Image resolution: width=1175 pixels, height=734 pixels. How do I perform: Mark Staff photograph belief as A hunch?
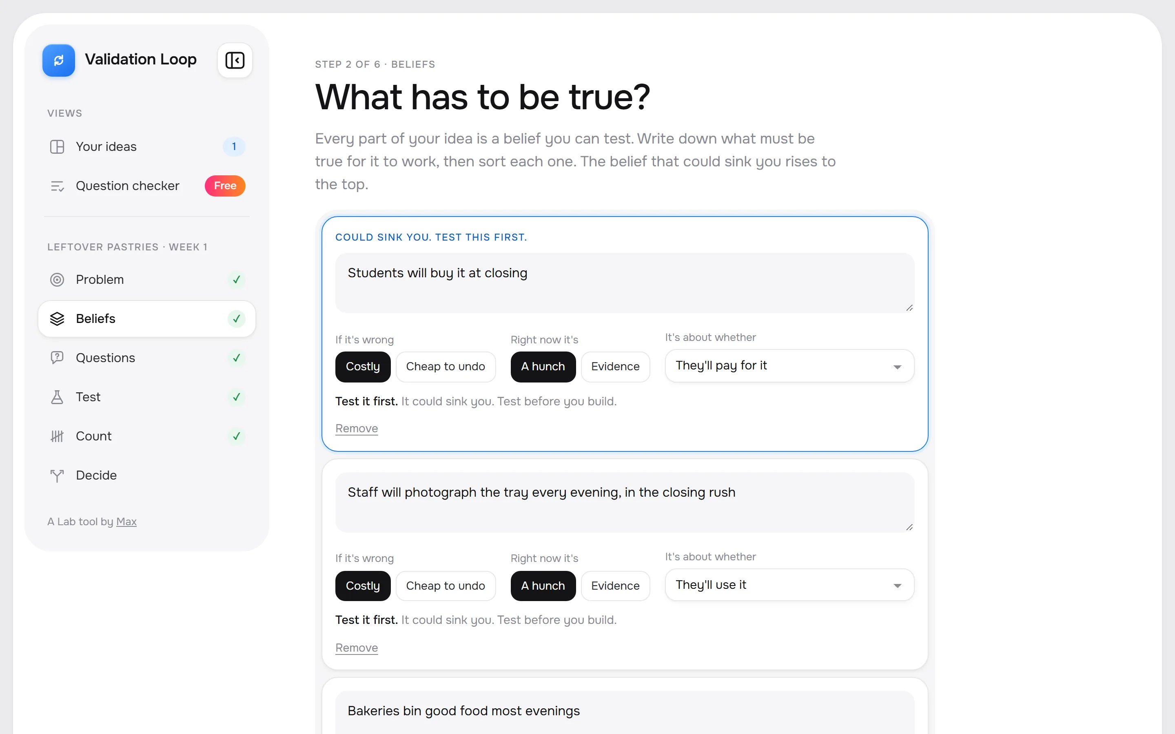click(543, 586)
